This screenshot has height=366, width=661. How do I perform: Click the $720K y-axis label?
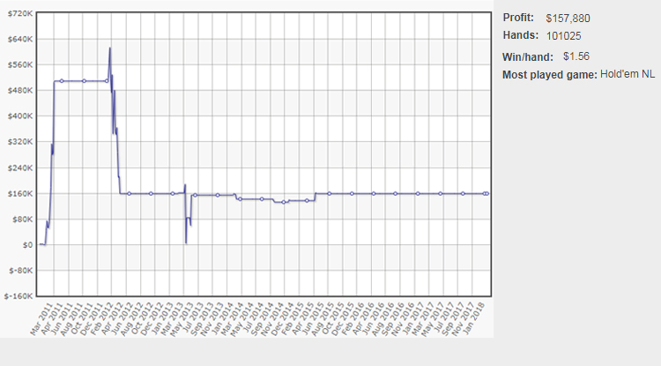click(19, 14)
